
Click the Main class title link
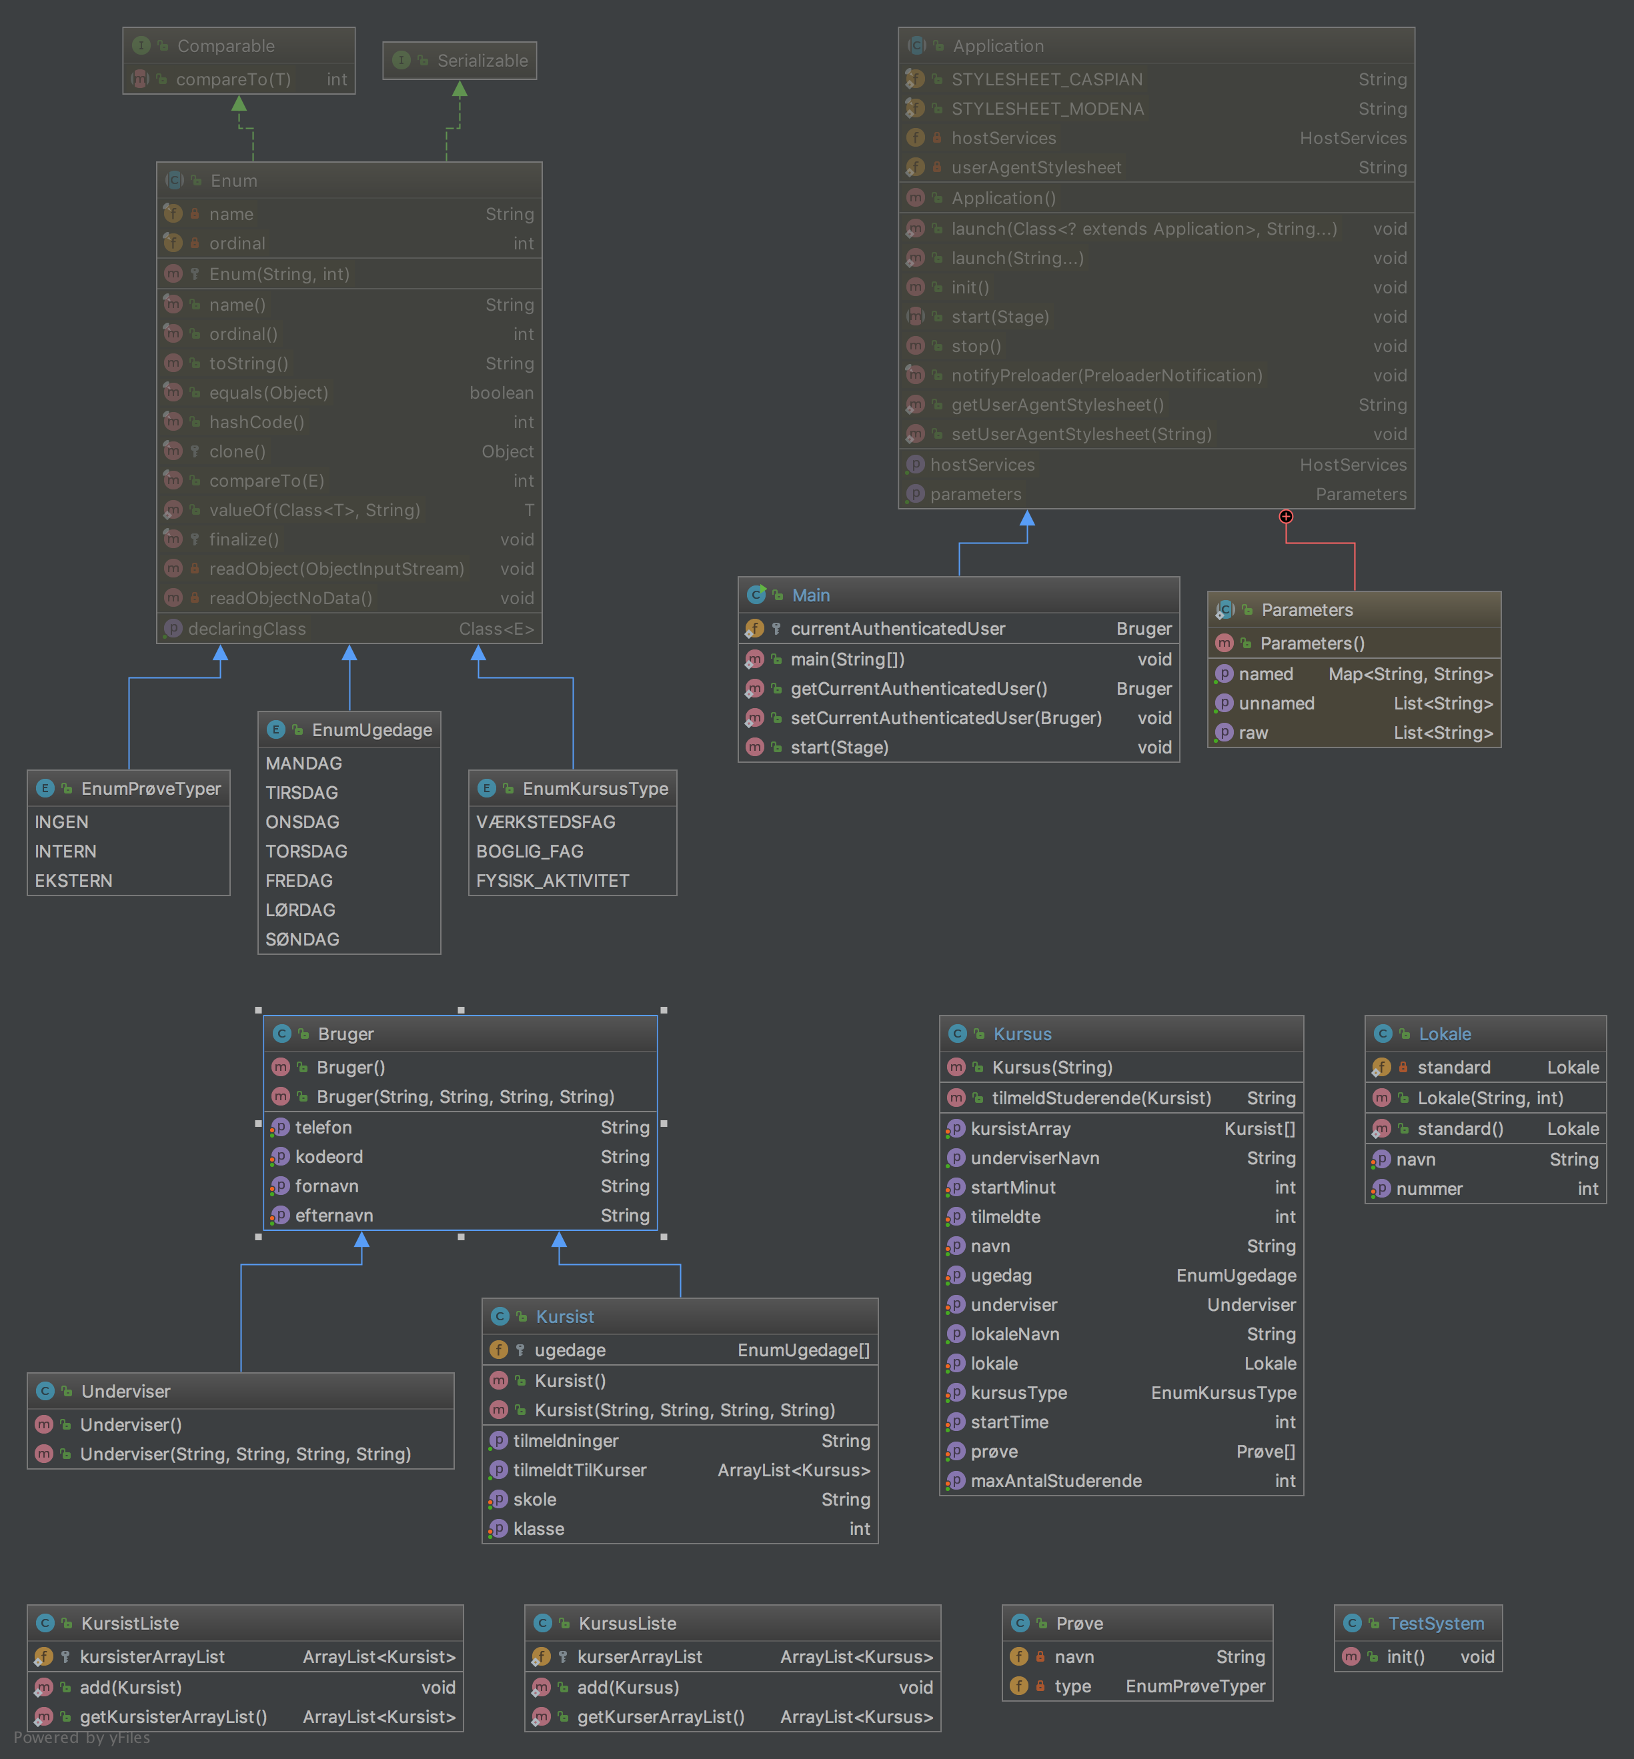[811, 595]
